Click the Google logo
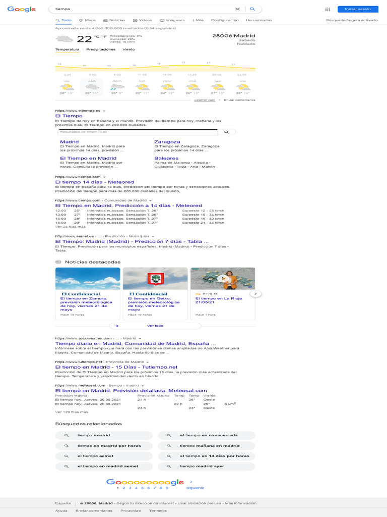Image resolution: width=387 pixels, height=517 pixels. click(21, 9)
